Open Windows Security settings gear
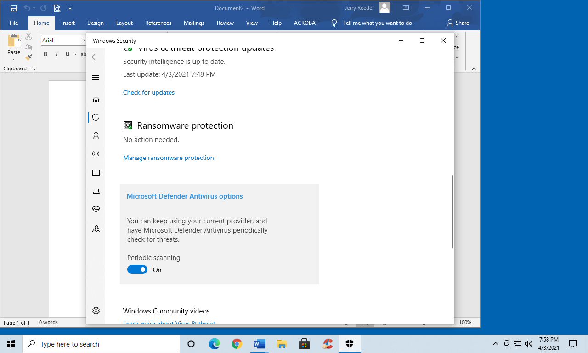This screenshot has width=588, height=353. 96,311
